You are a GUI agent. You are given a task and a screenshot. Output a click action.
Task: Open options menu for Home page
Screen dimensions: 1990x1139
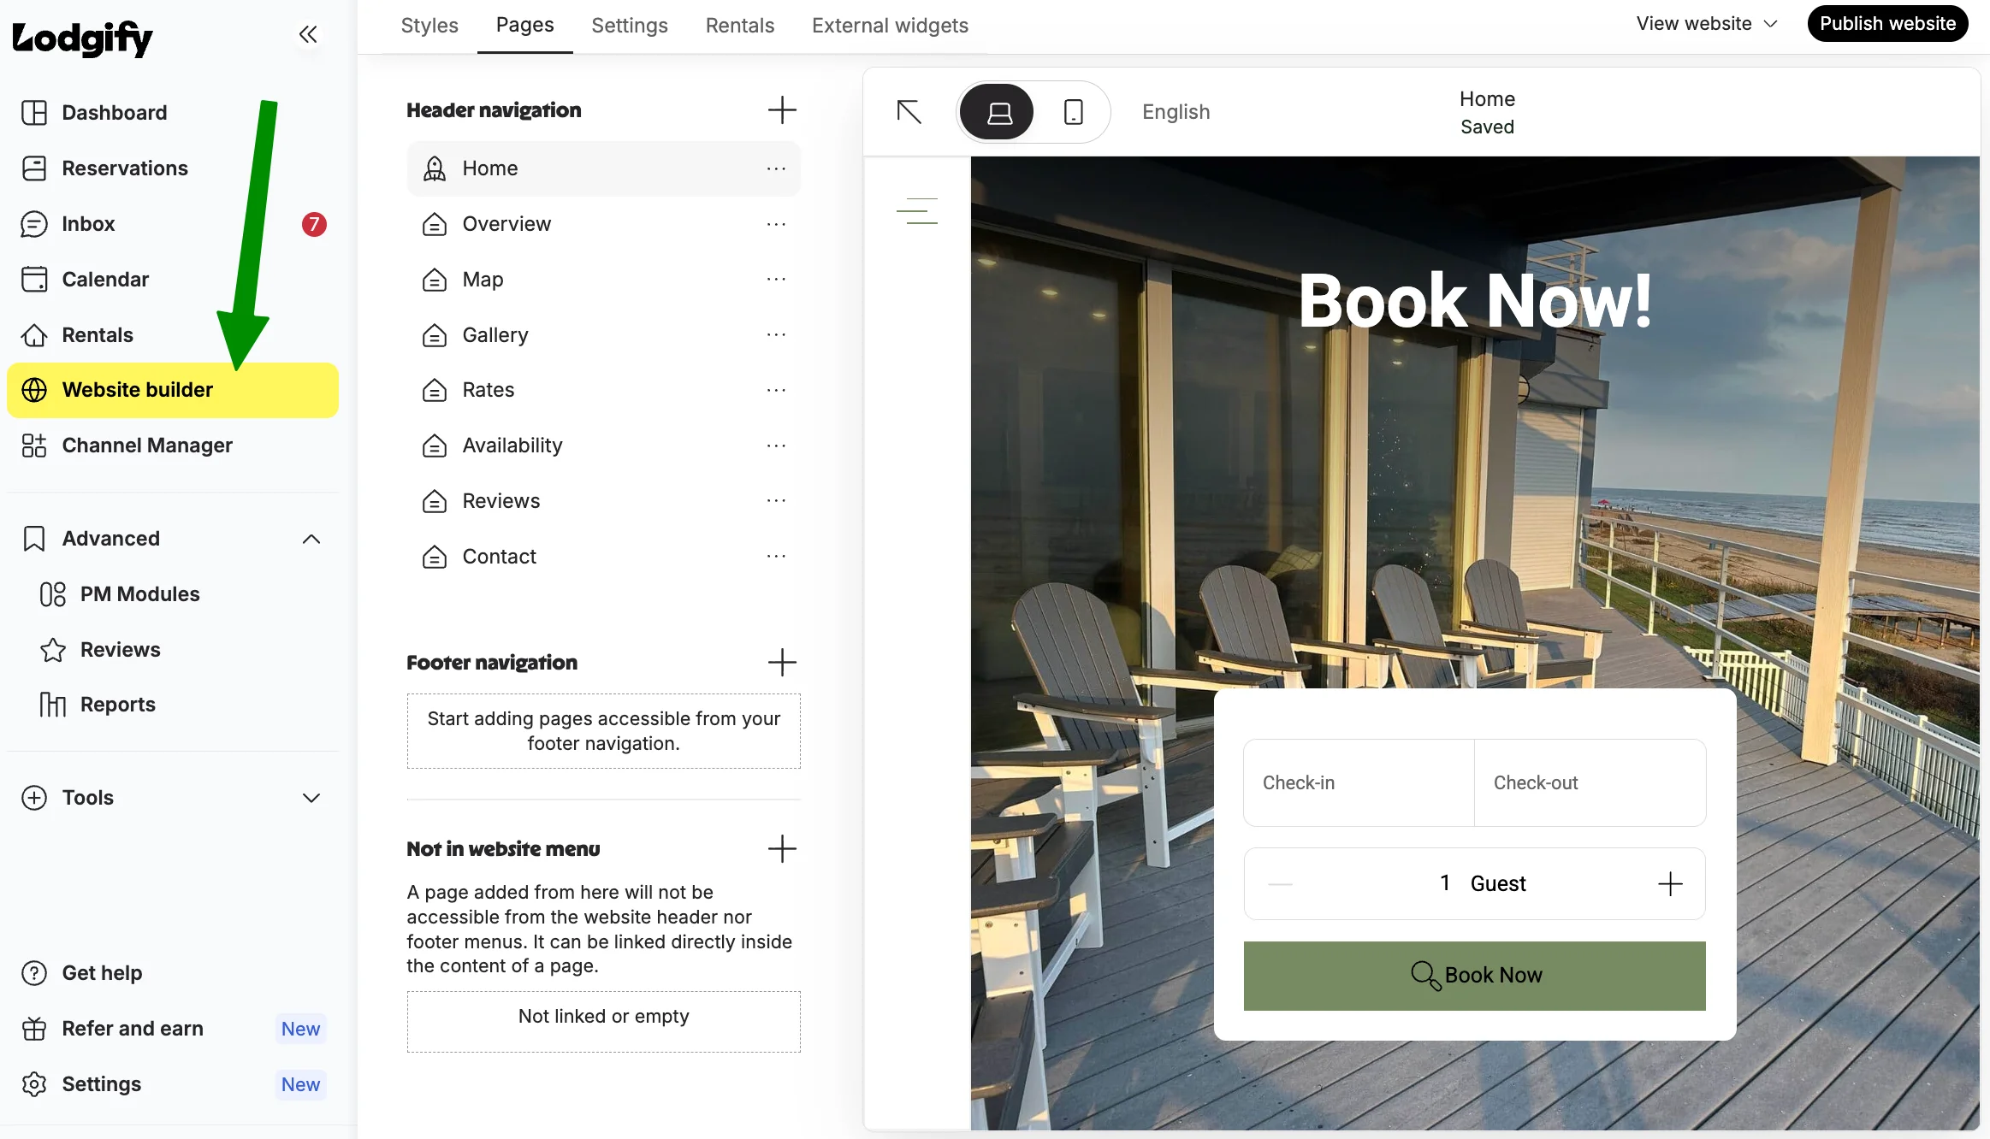pyautogui.click(x=776, y=168)
